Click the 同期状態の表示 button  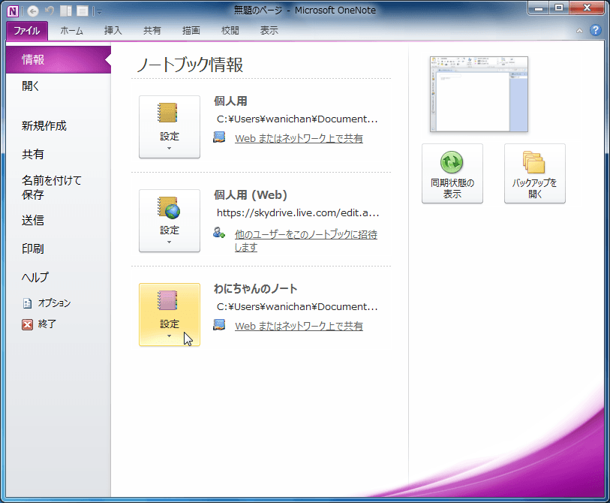[452, 173]
